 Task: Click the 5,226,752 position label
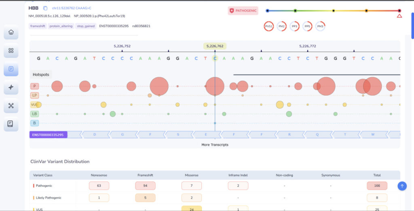122,46
